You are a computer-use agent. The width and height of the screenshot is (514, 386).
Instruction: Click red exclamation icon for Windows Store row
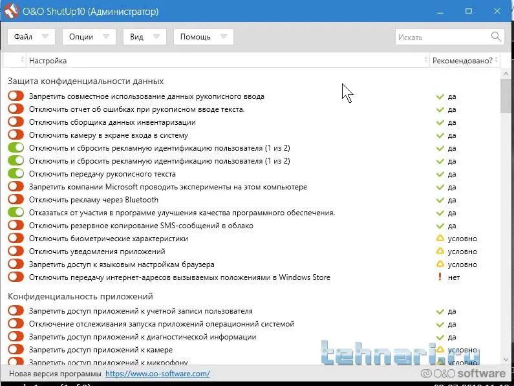pos(440,277)
